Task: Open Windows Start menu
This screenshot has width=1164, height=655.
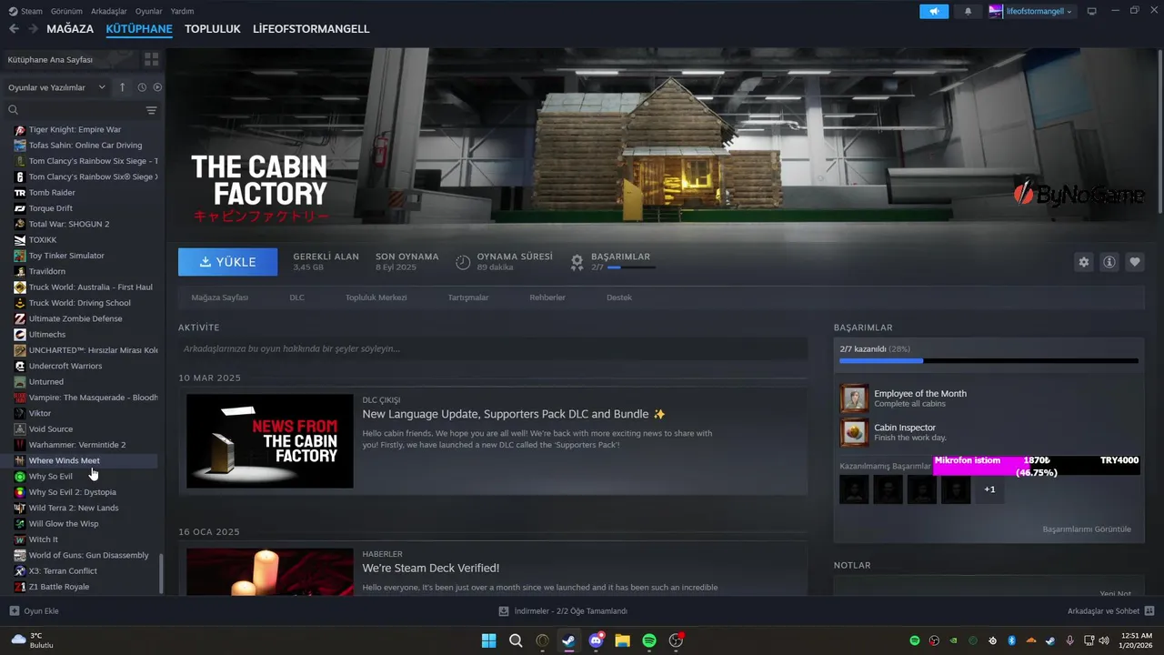Action: tap(489, 640)
